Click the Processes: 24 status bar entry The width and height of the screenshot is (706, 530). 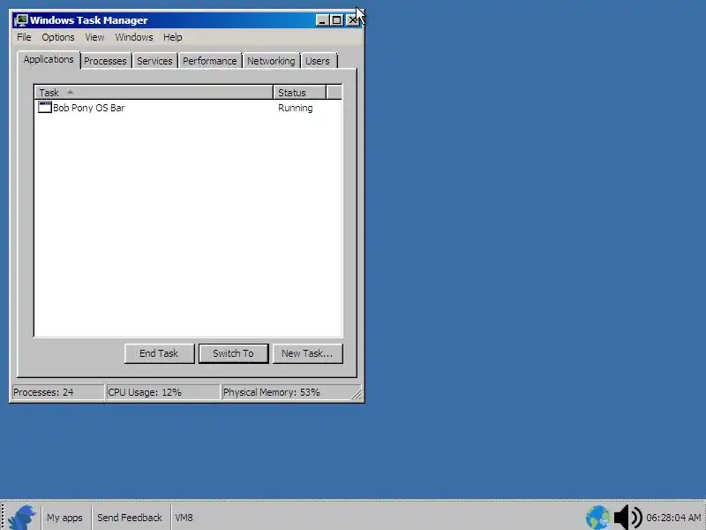58,392
